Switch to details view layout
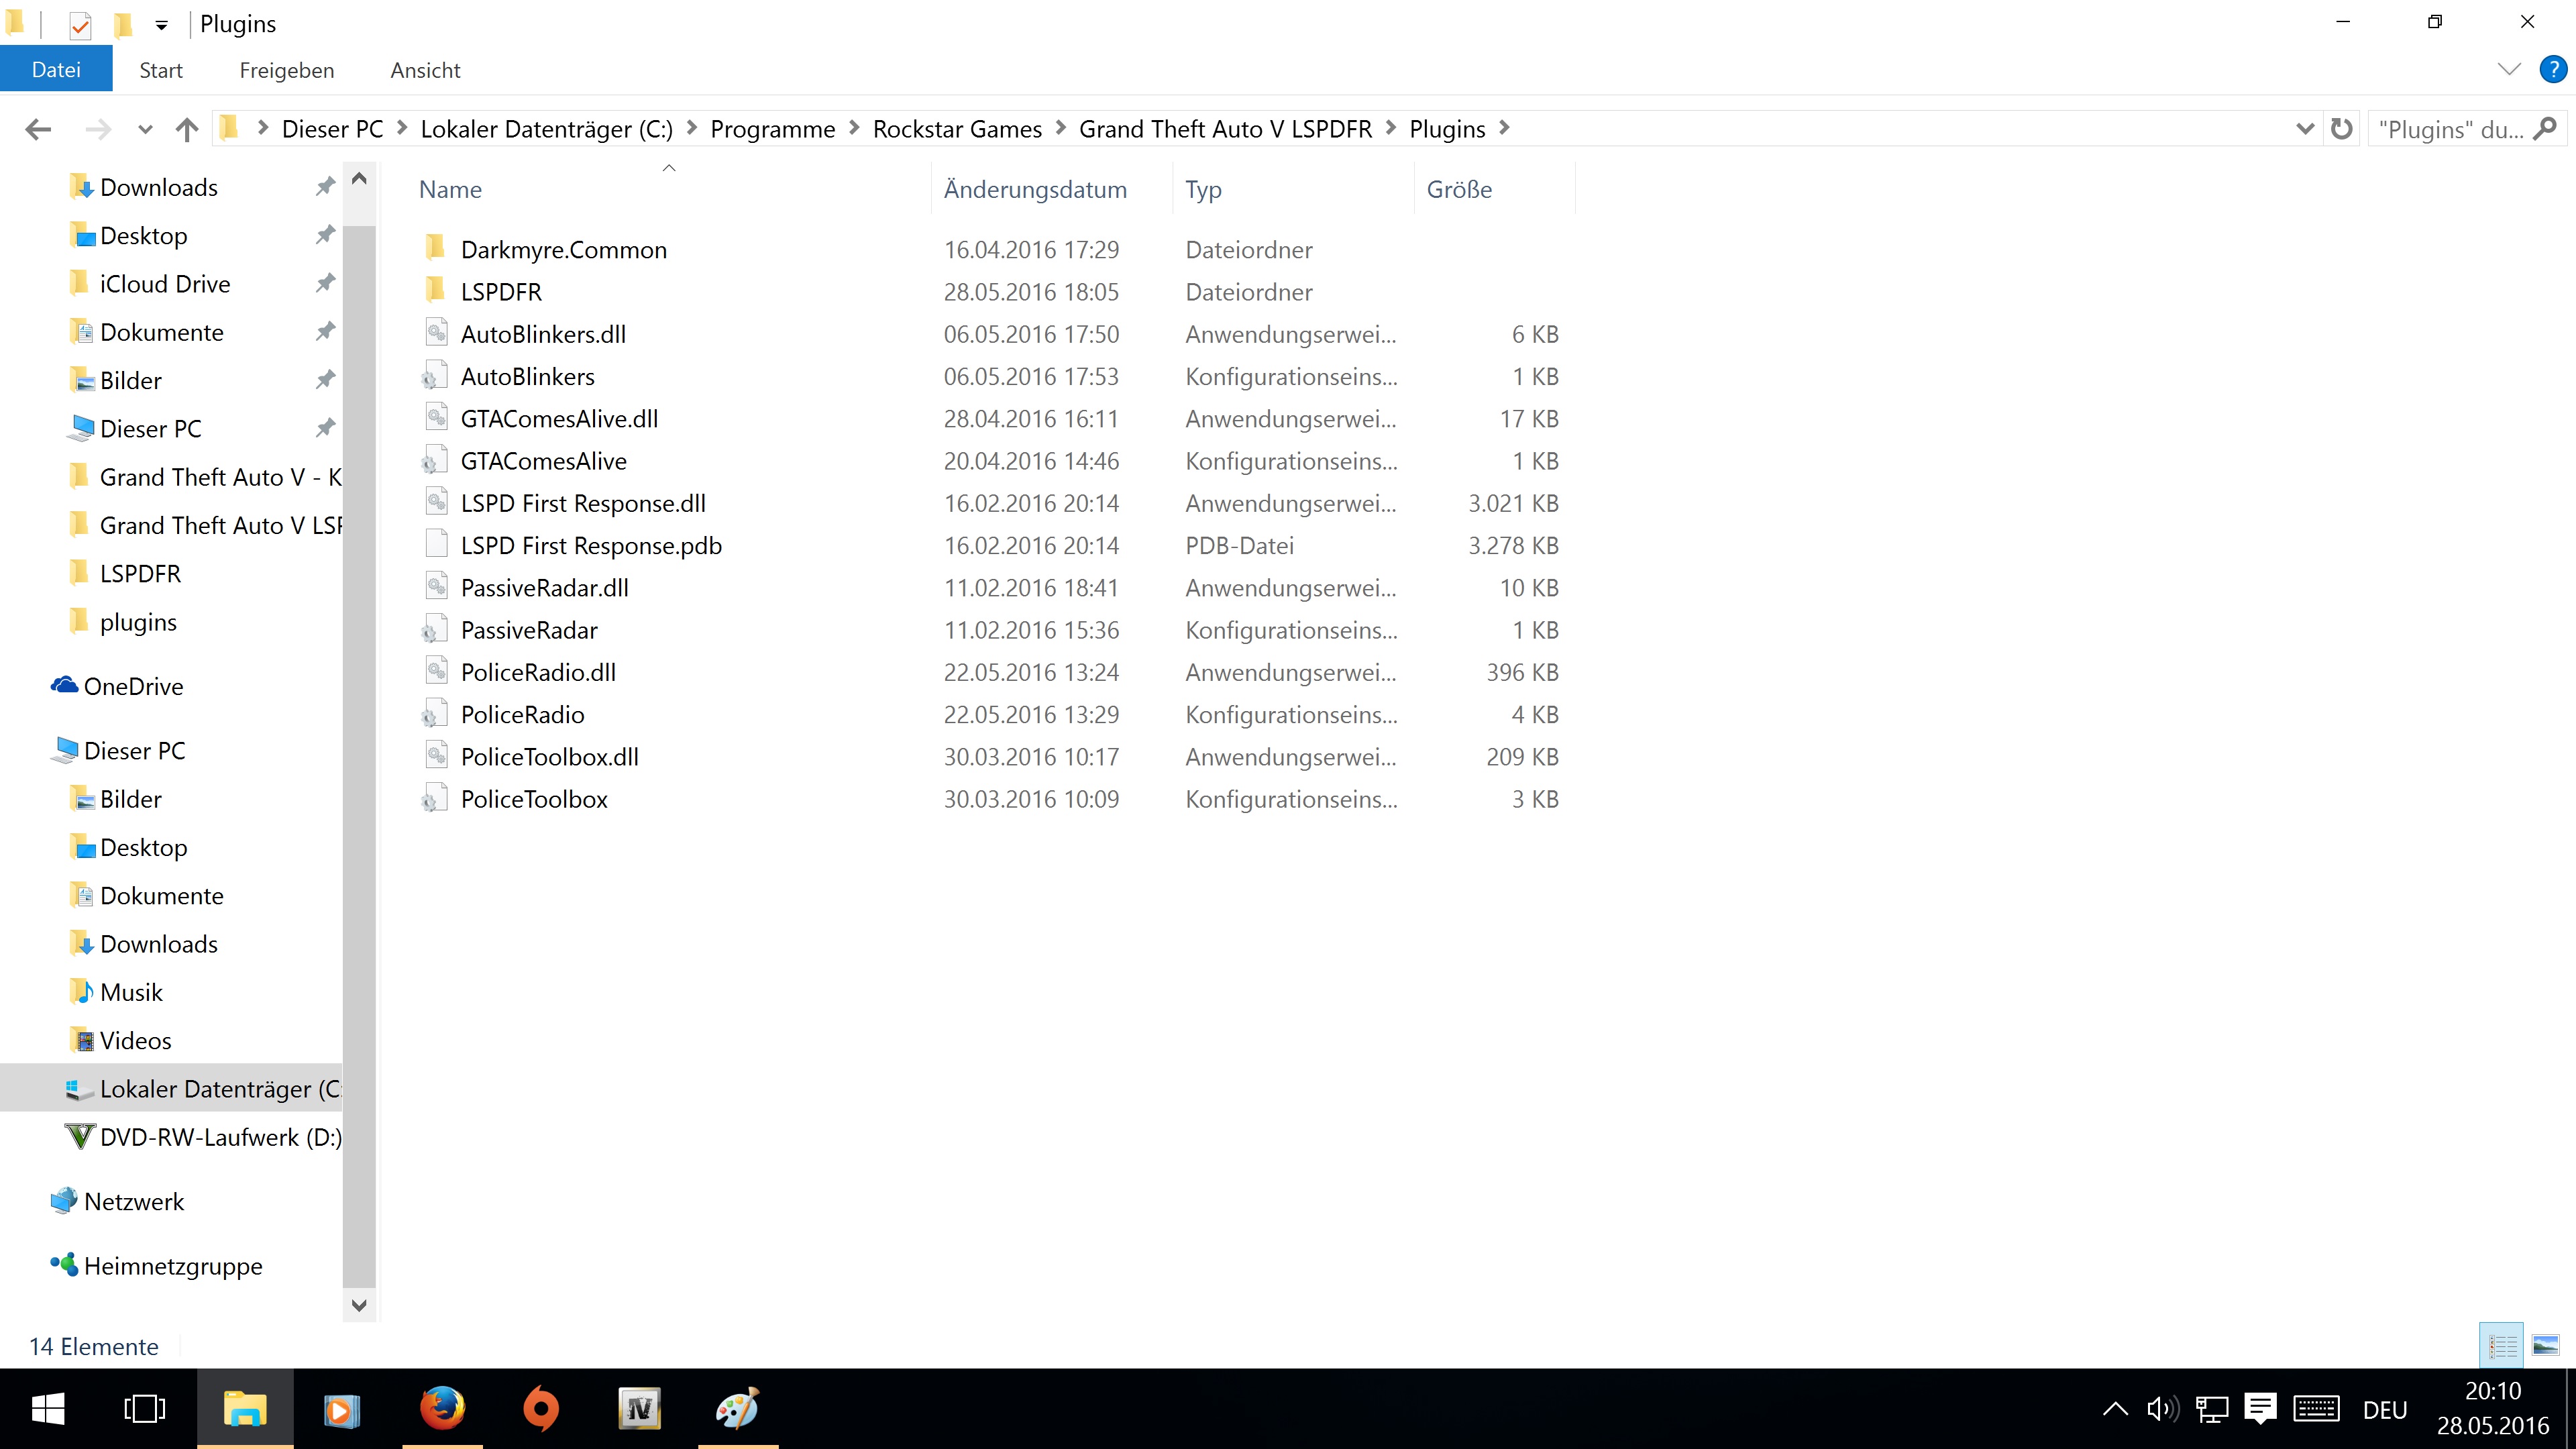Screen dimensions: 2576x1449 tap(2501, 1346)
